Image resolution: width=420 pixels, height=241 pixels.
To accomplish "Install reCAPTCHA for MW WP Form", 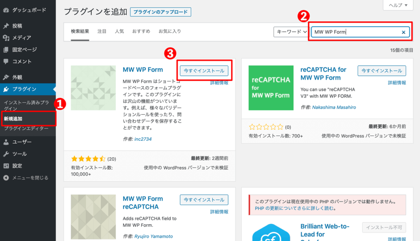I will pos(382,71).
